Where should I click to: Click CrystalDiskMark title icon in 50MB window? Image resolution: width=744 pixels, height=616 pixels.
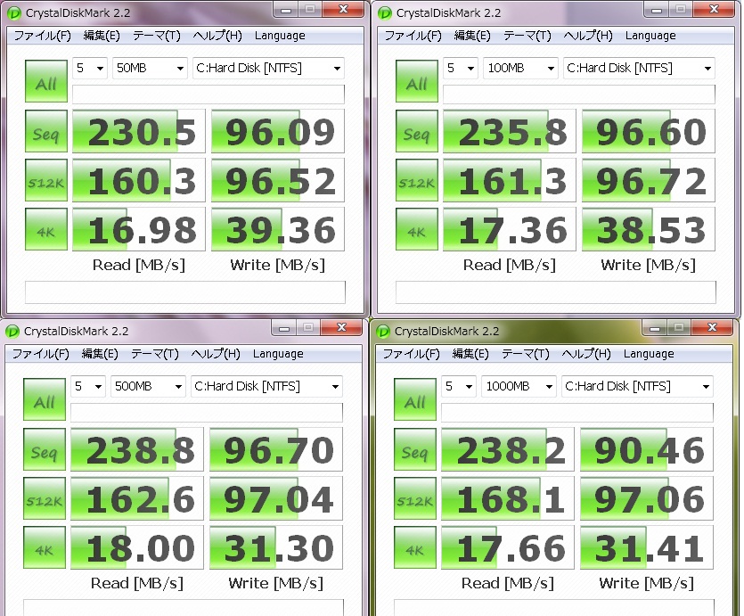point(15,13)
